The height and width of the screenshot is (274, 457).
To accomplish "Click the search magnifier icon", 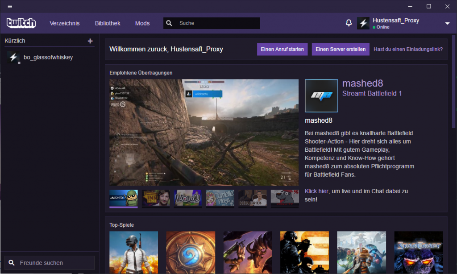I will (x=169, y=23).
